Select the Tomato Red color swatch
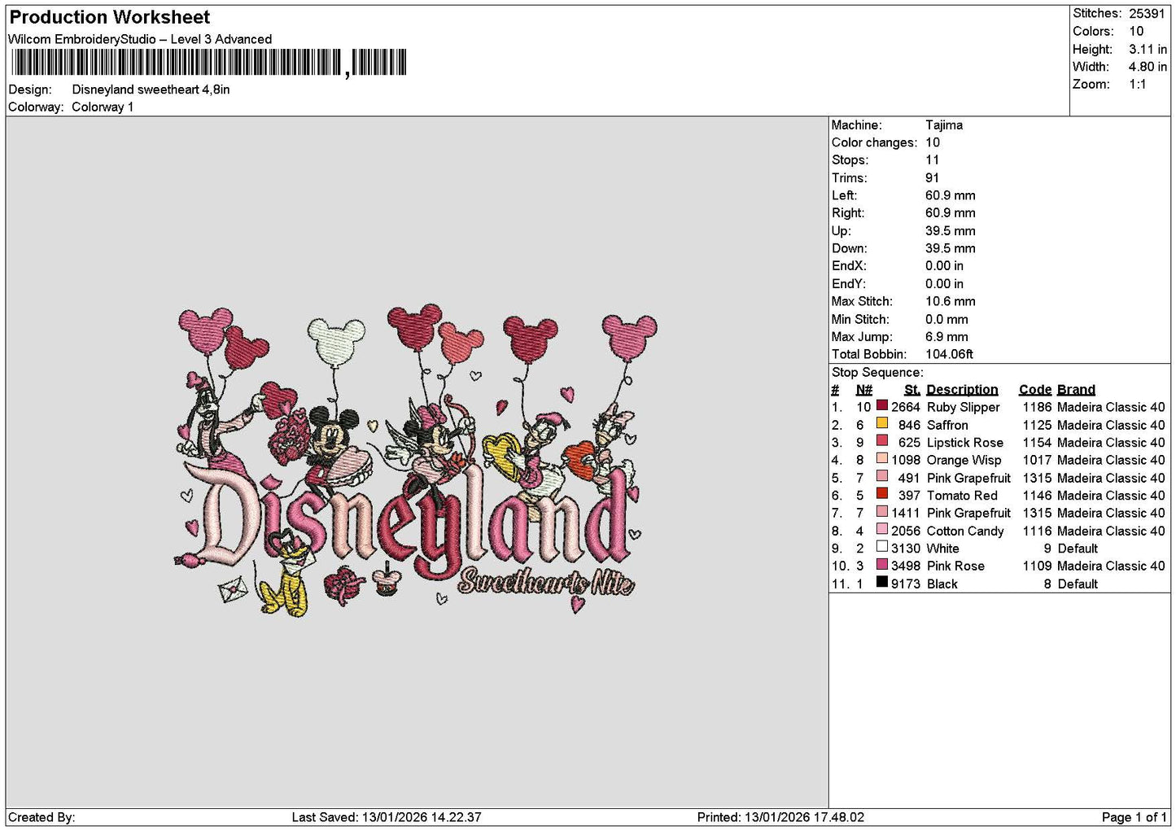The height and width of the screenshot is (831, 1176). click(881, 494)
